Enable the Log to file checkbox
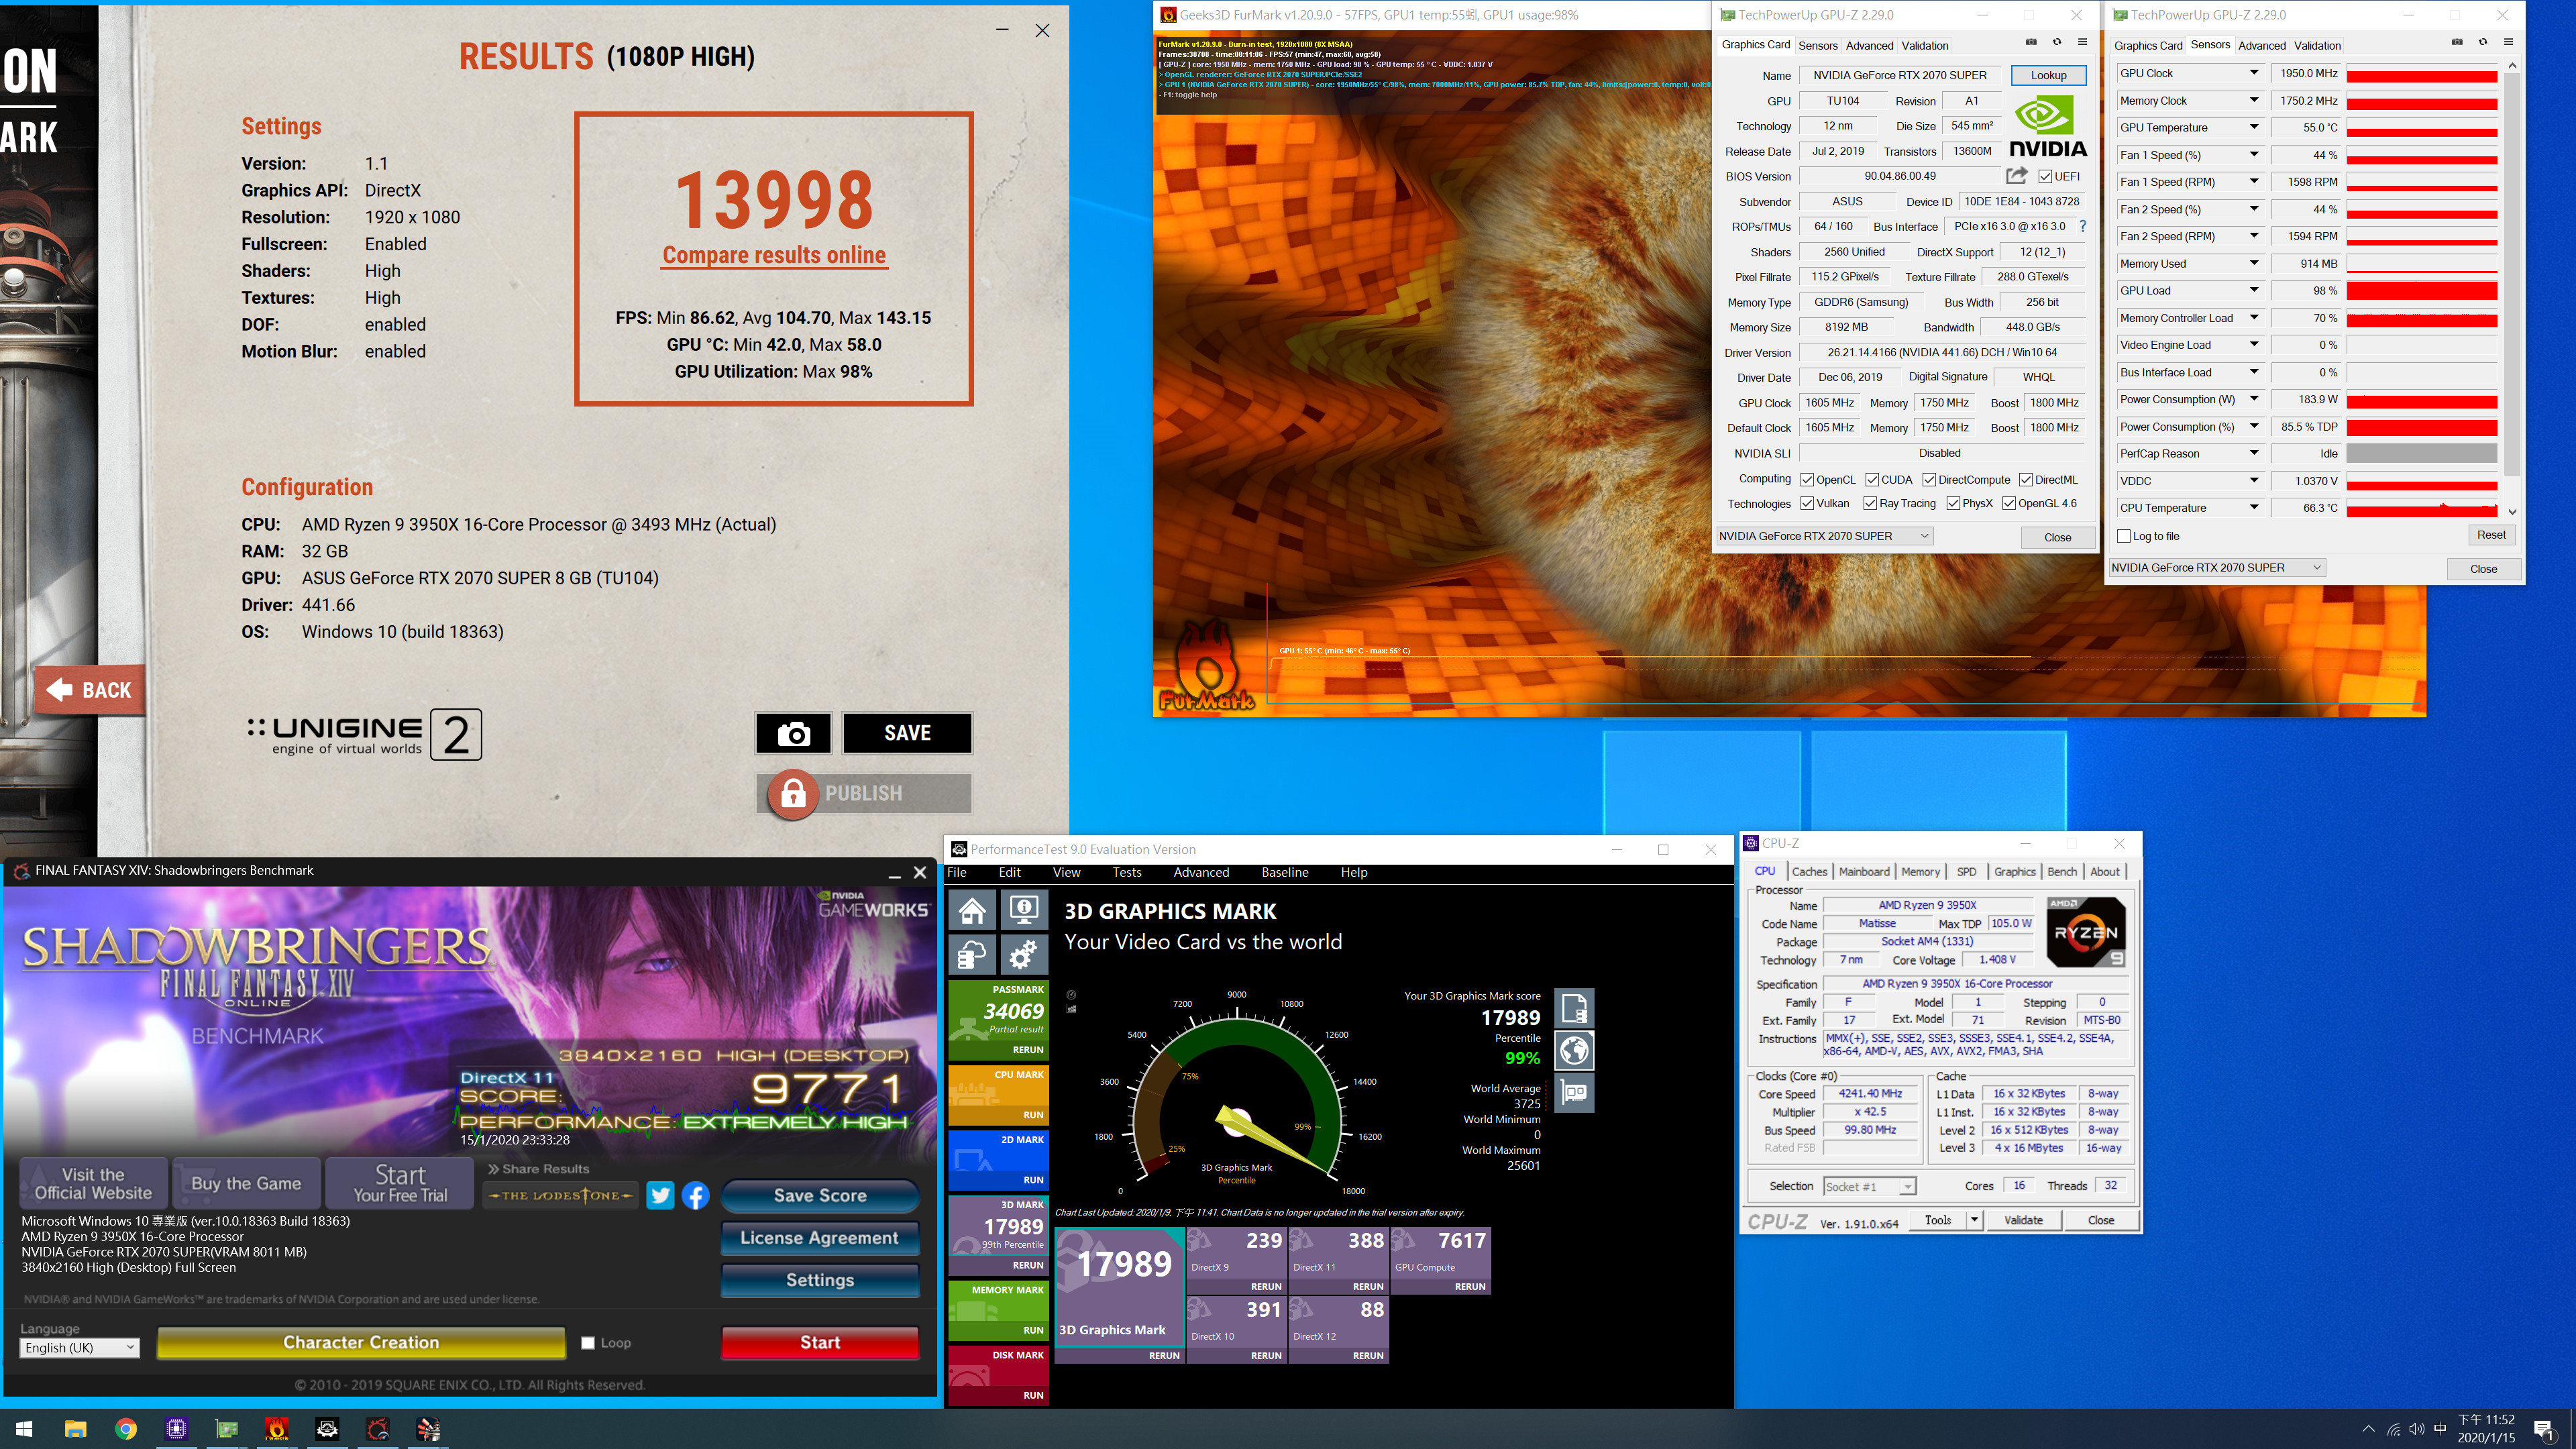Screen dimensions: 2576x1449 coord(2124,536)
